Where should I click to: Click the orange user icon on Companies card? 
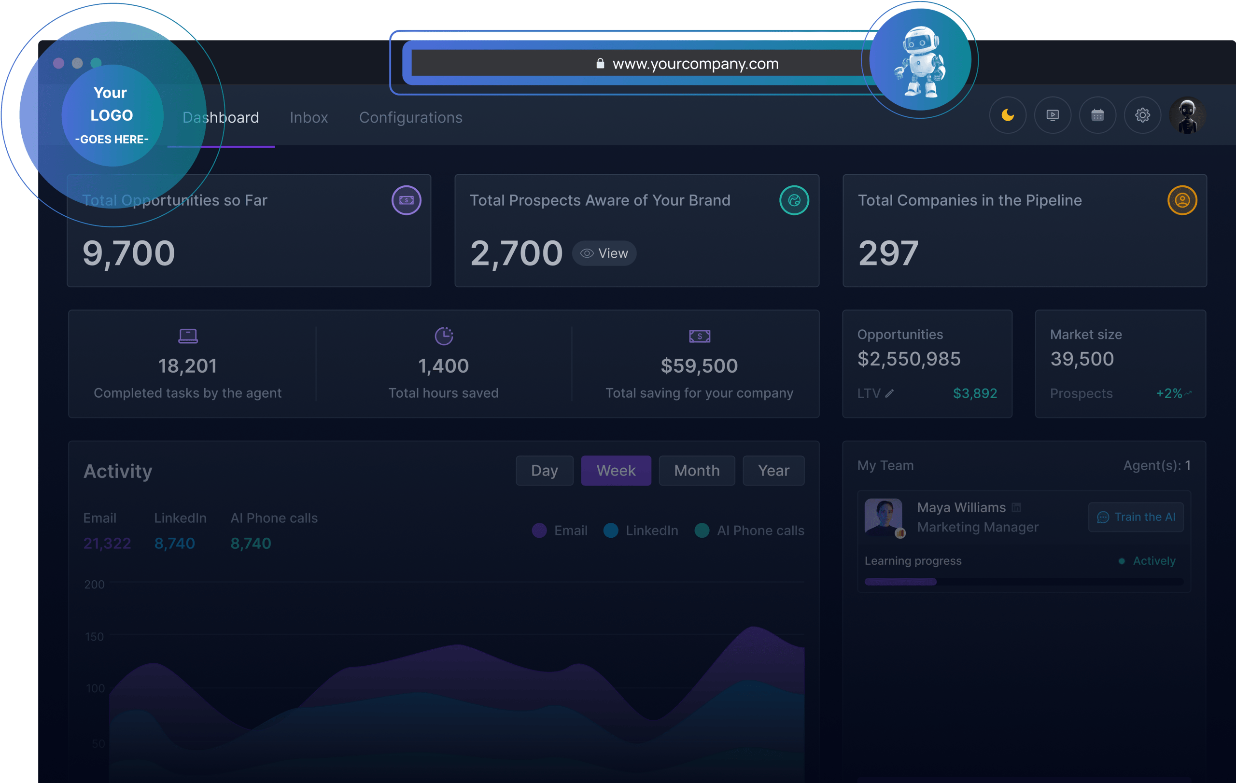click(1182, 200)
